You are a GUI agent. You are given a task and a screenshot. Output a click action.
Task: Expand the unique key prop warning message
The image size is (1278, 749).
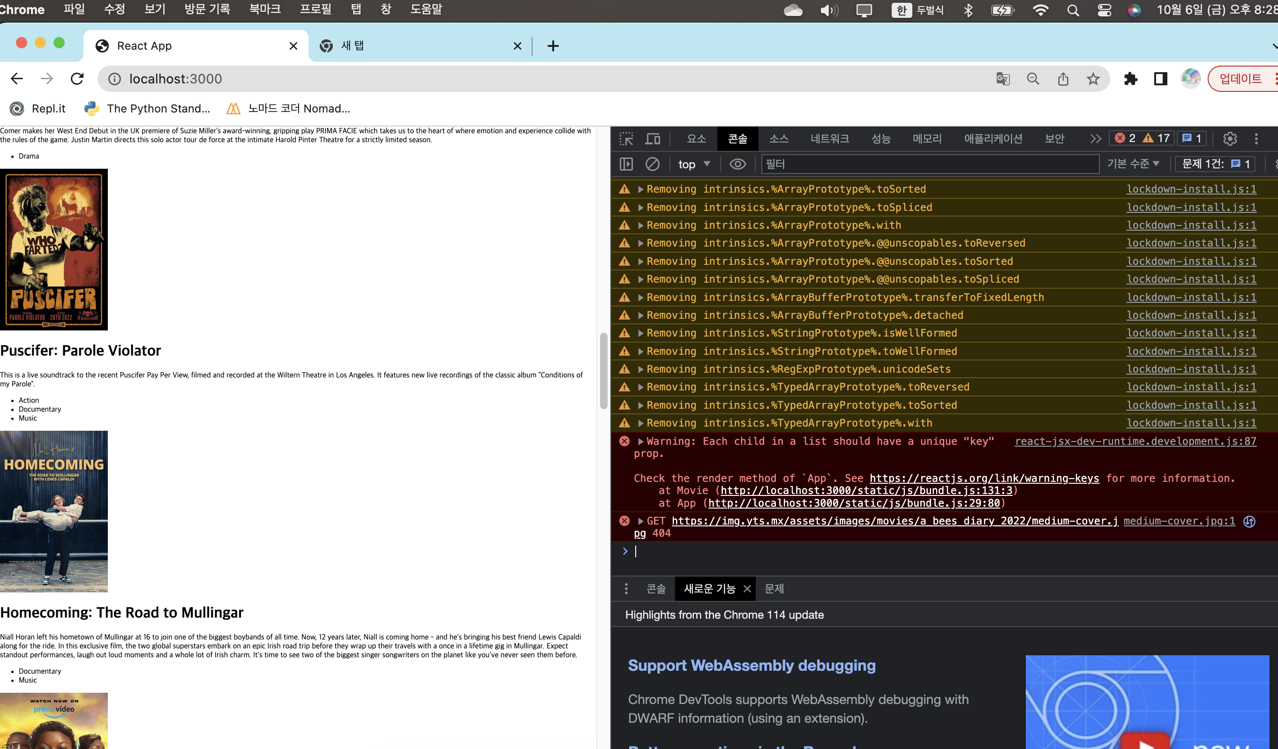point(640,441)
